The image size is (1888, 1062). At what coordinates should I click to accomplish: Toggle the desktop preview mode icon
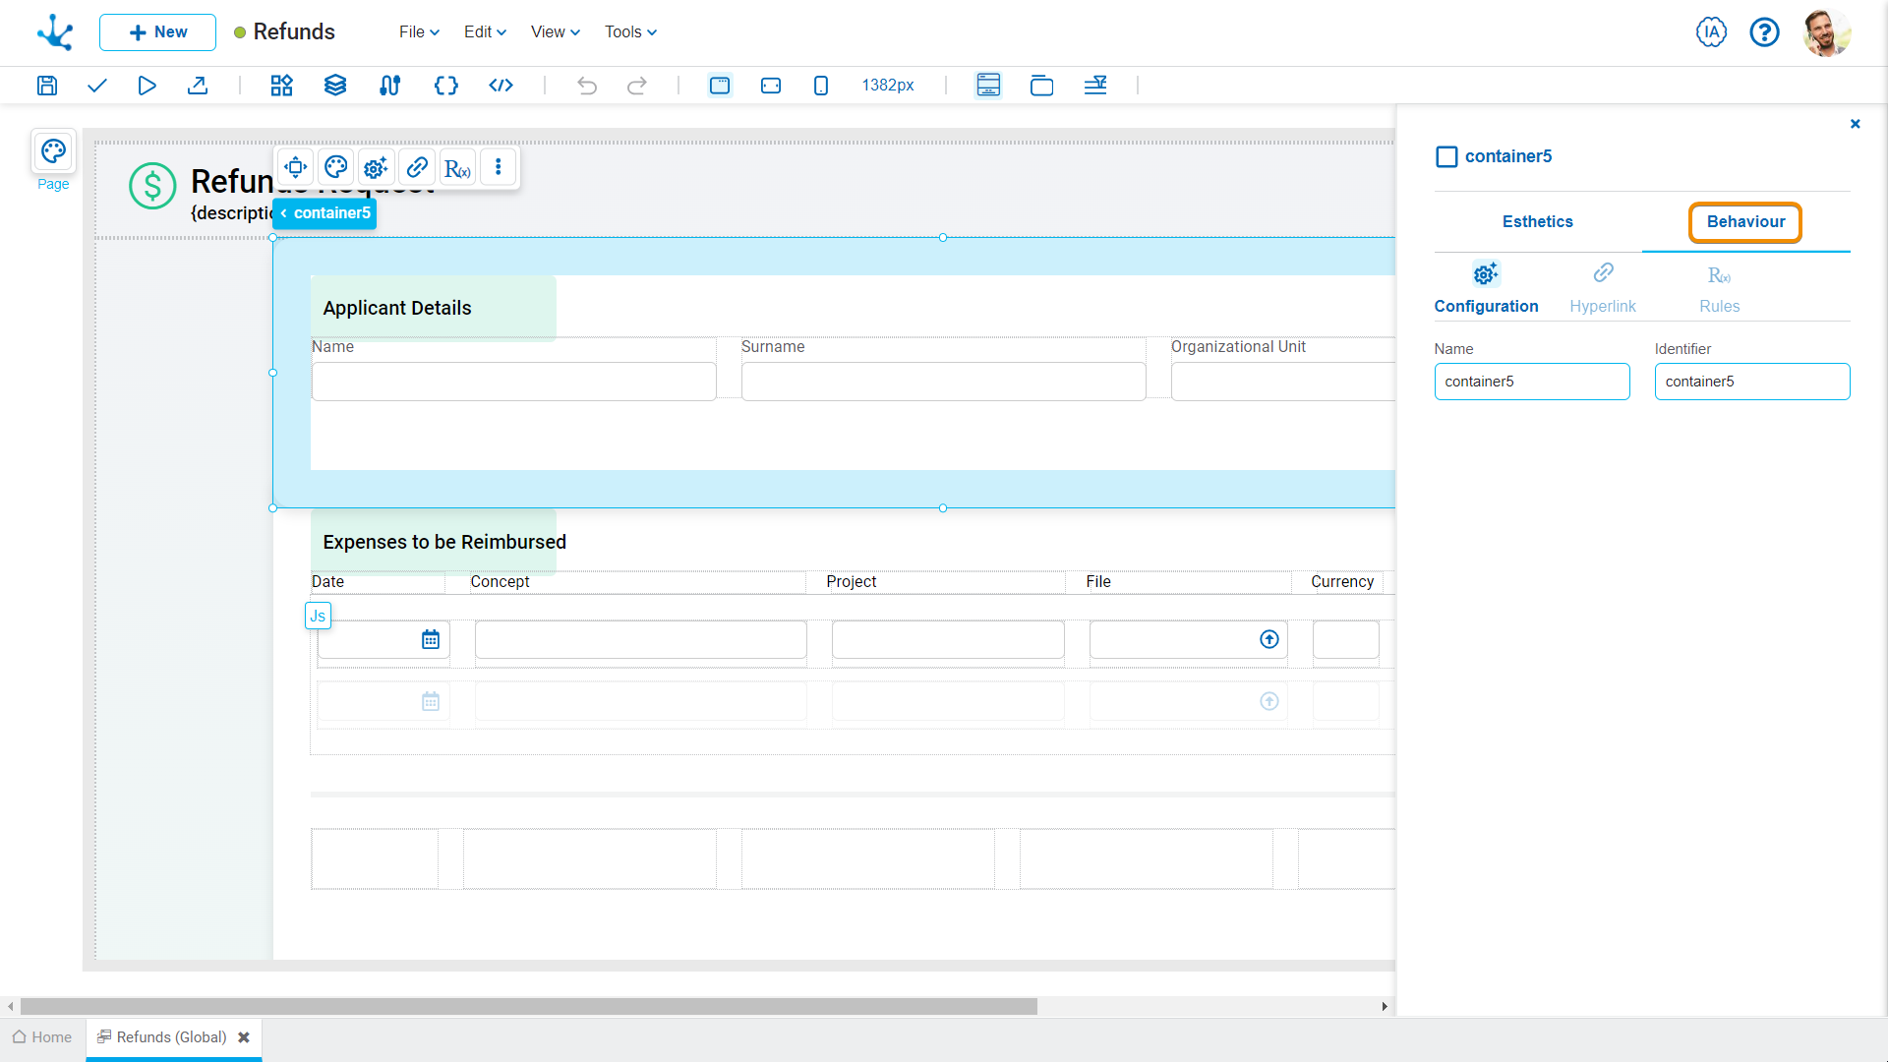tap(720, 86)
